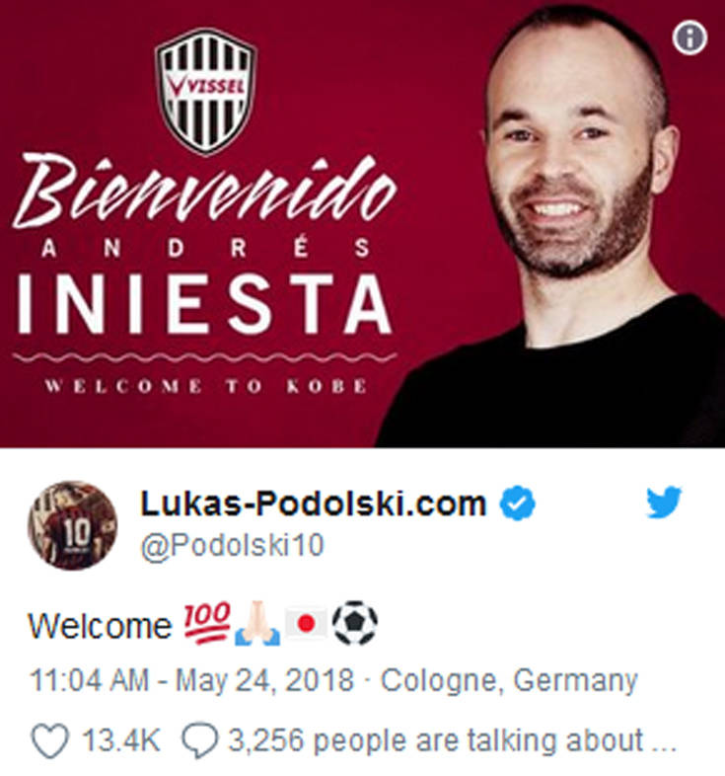Click the Japan flag emoji
The image size is (725, 776).
pos(307,624)
